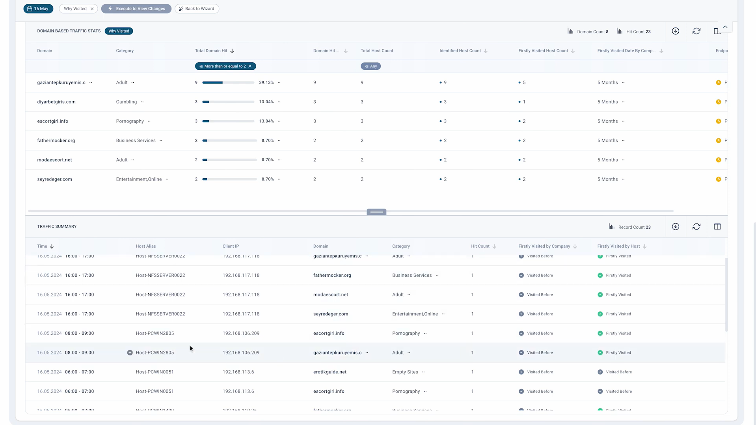Click the Record Count bar-chart icon
This screenshot has height=425, width=756.
tap(611, 227)
